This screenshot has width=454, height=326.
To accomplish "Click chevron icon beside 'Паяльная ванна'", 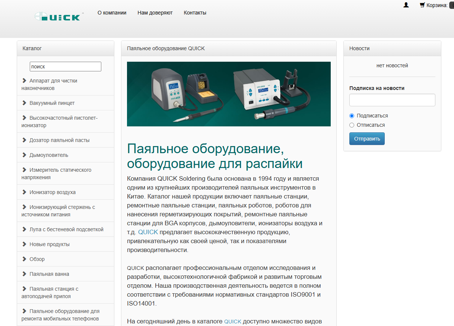I will point(25,274).
